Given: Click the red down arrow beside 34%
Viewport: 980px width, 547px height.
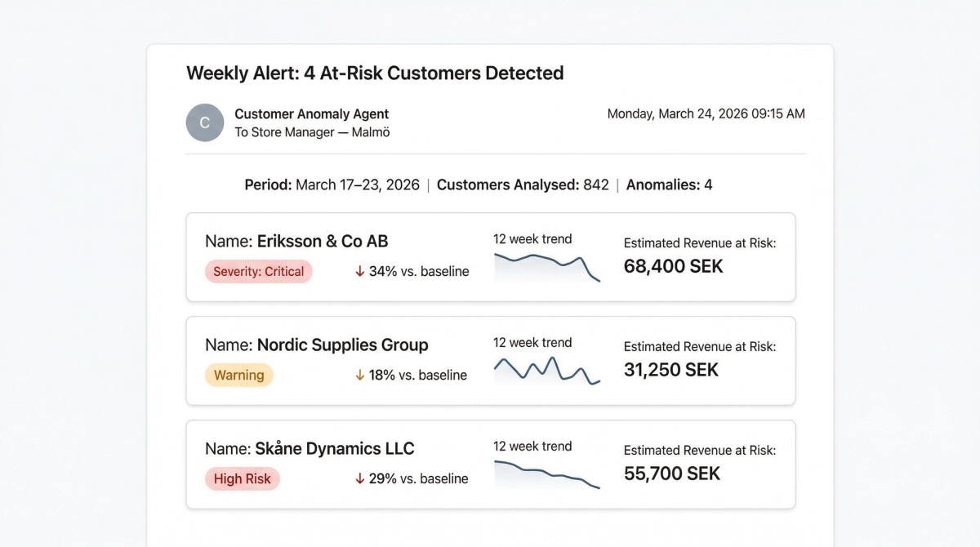Looking at the screenshot, I should point(359,271).
